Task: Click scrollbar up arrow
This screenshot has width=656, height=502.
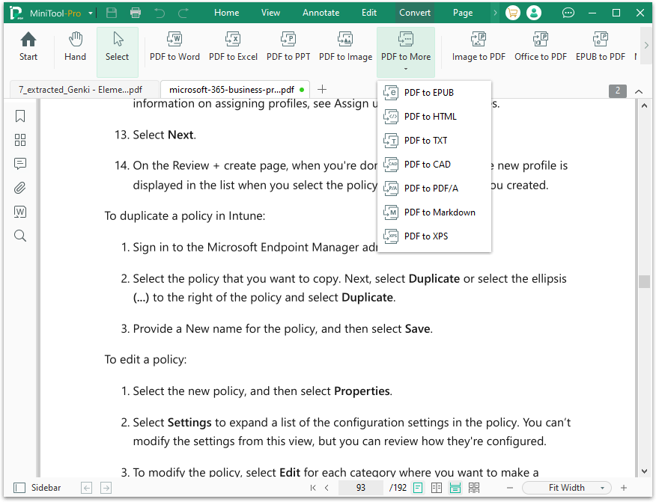Action: pyautogui.click(x=644, y=105)
